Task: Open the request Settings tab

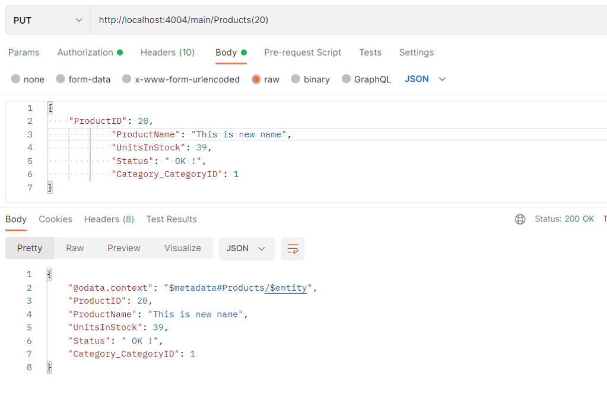Action: tap(416, 52)
